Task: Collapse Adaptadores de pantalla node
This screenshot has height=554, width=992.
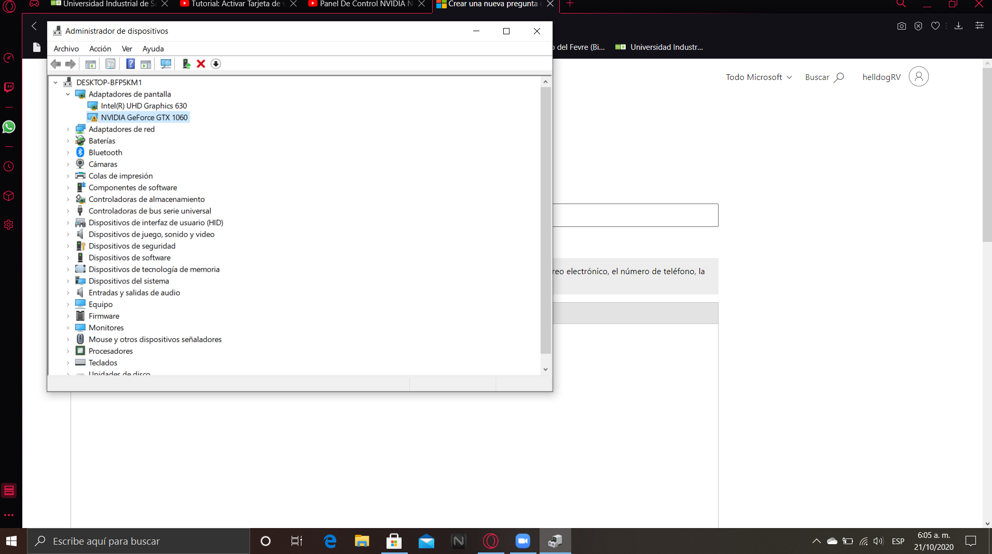Action: pyautogui.click(x=68, y=94)
